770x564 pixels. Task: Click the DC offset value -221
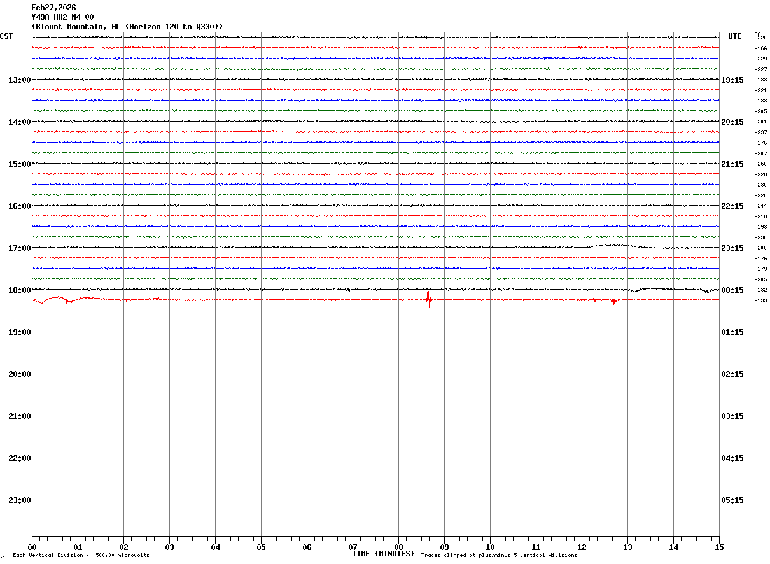pos(760,90)
